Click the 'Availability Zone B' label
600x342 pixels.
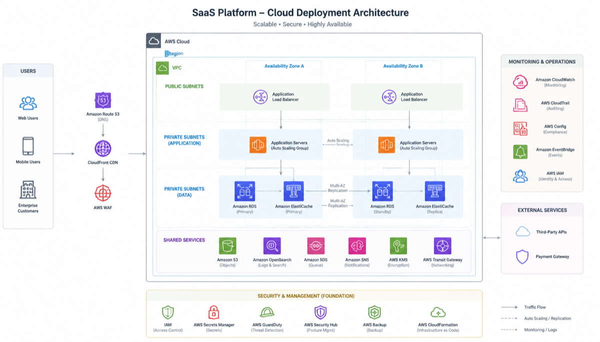[x=403, y=66]
